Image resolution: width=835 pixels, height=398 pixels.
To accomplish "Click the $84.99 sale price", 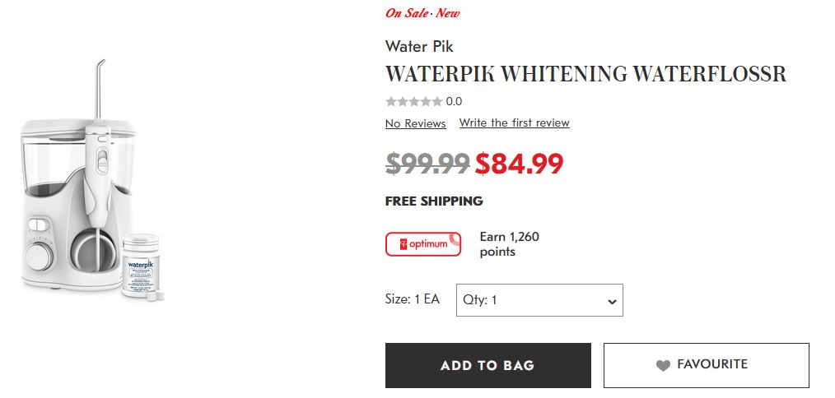I will 519,164.
